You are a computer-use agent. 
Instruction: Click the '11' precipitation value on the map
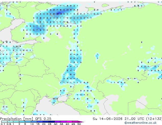coord(67,10)
